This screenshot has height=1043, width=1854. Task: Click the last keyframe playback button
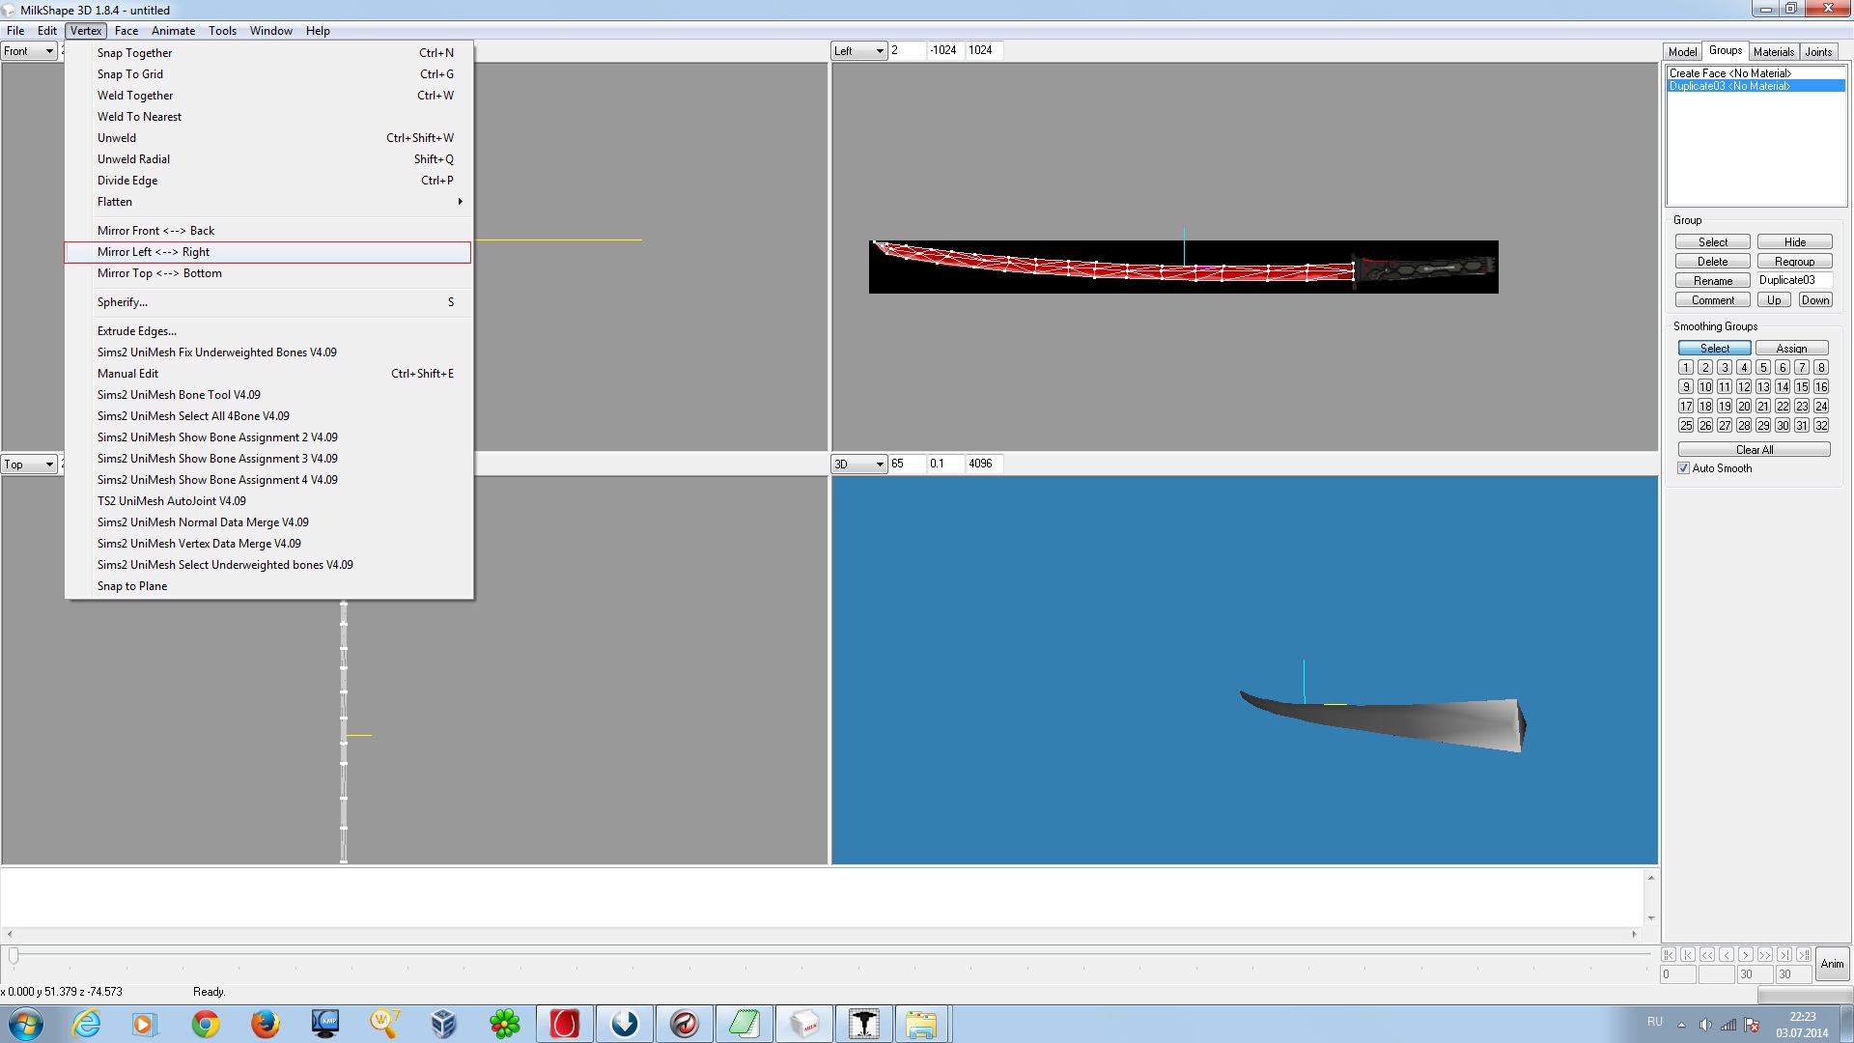click(1804, 954)
